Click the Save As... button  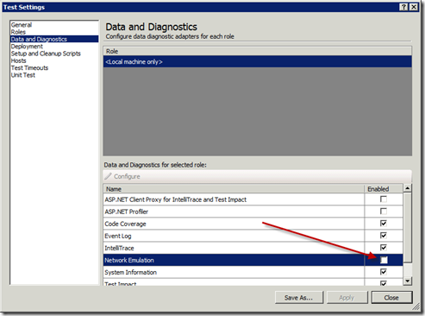(299, 298)
